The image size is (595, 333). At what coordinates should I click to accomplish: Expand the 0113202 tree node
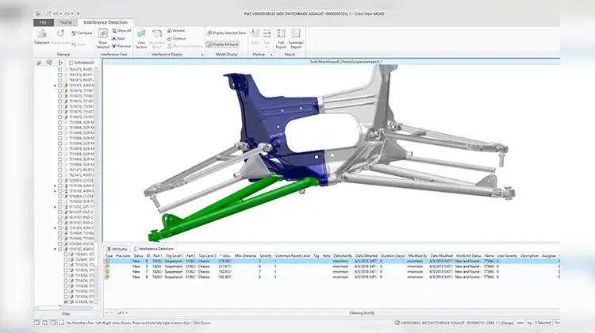[x=55, y=207]
